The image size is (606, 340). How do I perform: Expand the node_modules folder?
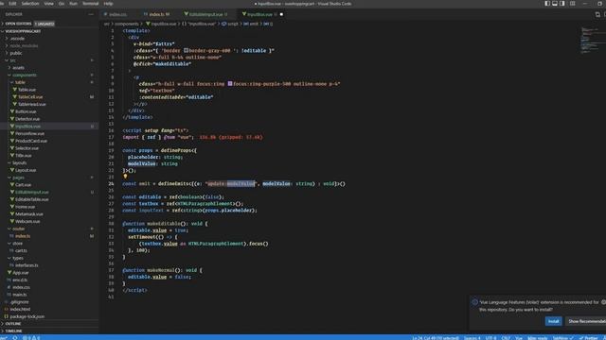pos(24,46)
